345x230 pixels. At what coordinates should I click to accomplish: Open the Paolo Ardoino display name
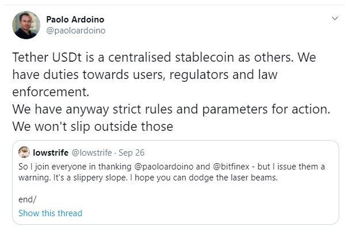[75, 20]
